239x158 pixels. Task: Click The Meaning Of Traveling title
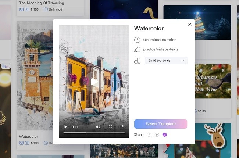pos(42,3)
